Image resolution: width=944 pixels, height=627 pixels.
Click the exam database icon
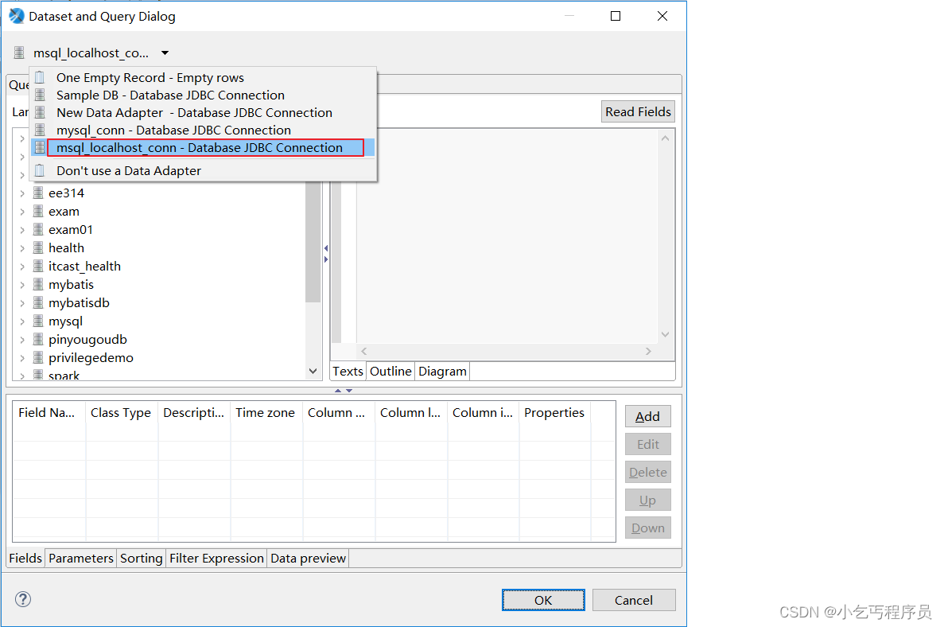pyautogui.click(x=38, y=211)
